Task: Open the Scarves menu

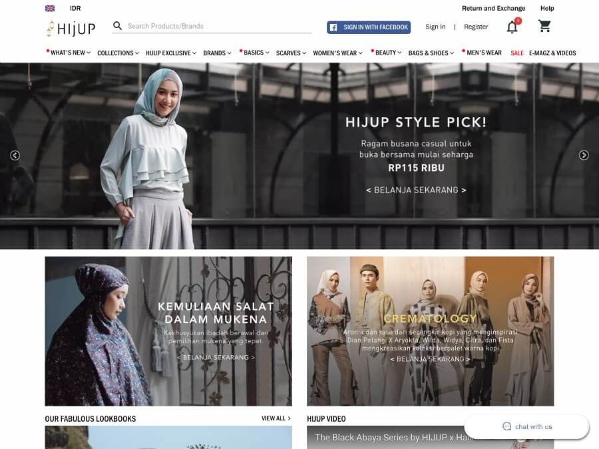Action: (291, 53)
